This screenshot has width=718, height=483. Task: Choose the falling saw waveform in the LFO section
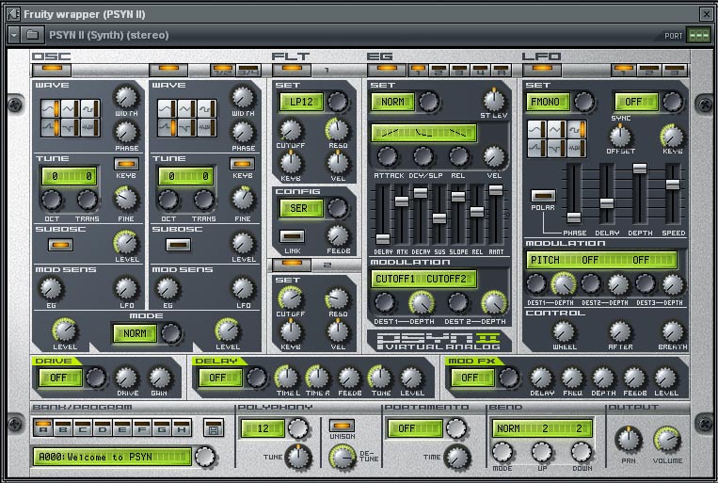tap(557, 148)
